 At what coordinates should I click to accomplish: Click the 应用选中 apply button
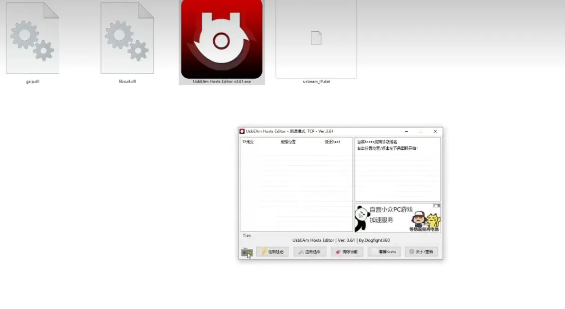[x=310, y=252]
